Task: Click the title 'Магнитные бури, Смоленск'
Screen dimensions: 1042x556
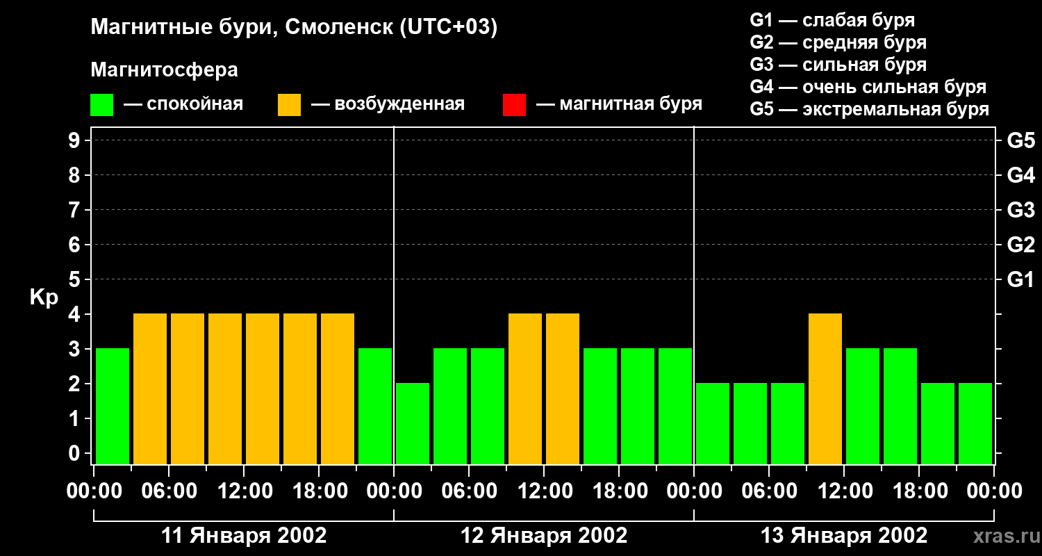Action: pos(242,28)
